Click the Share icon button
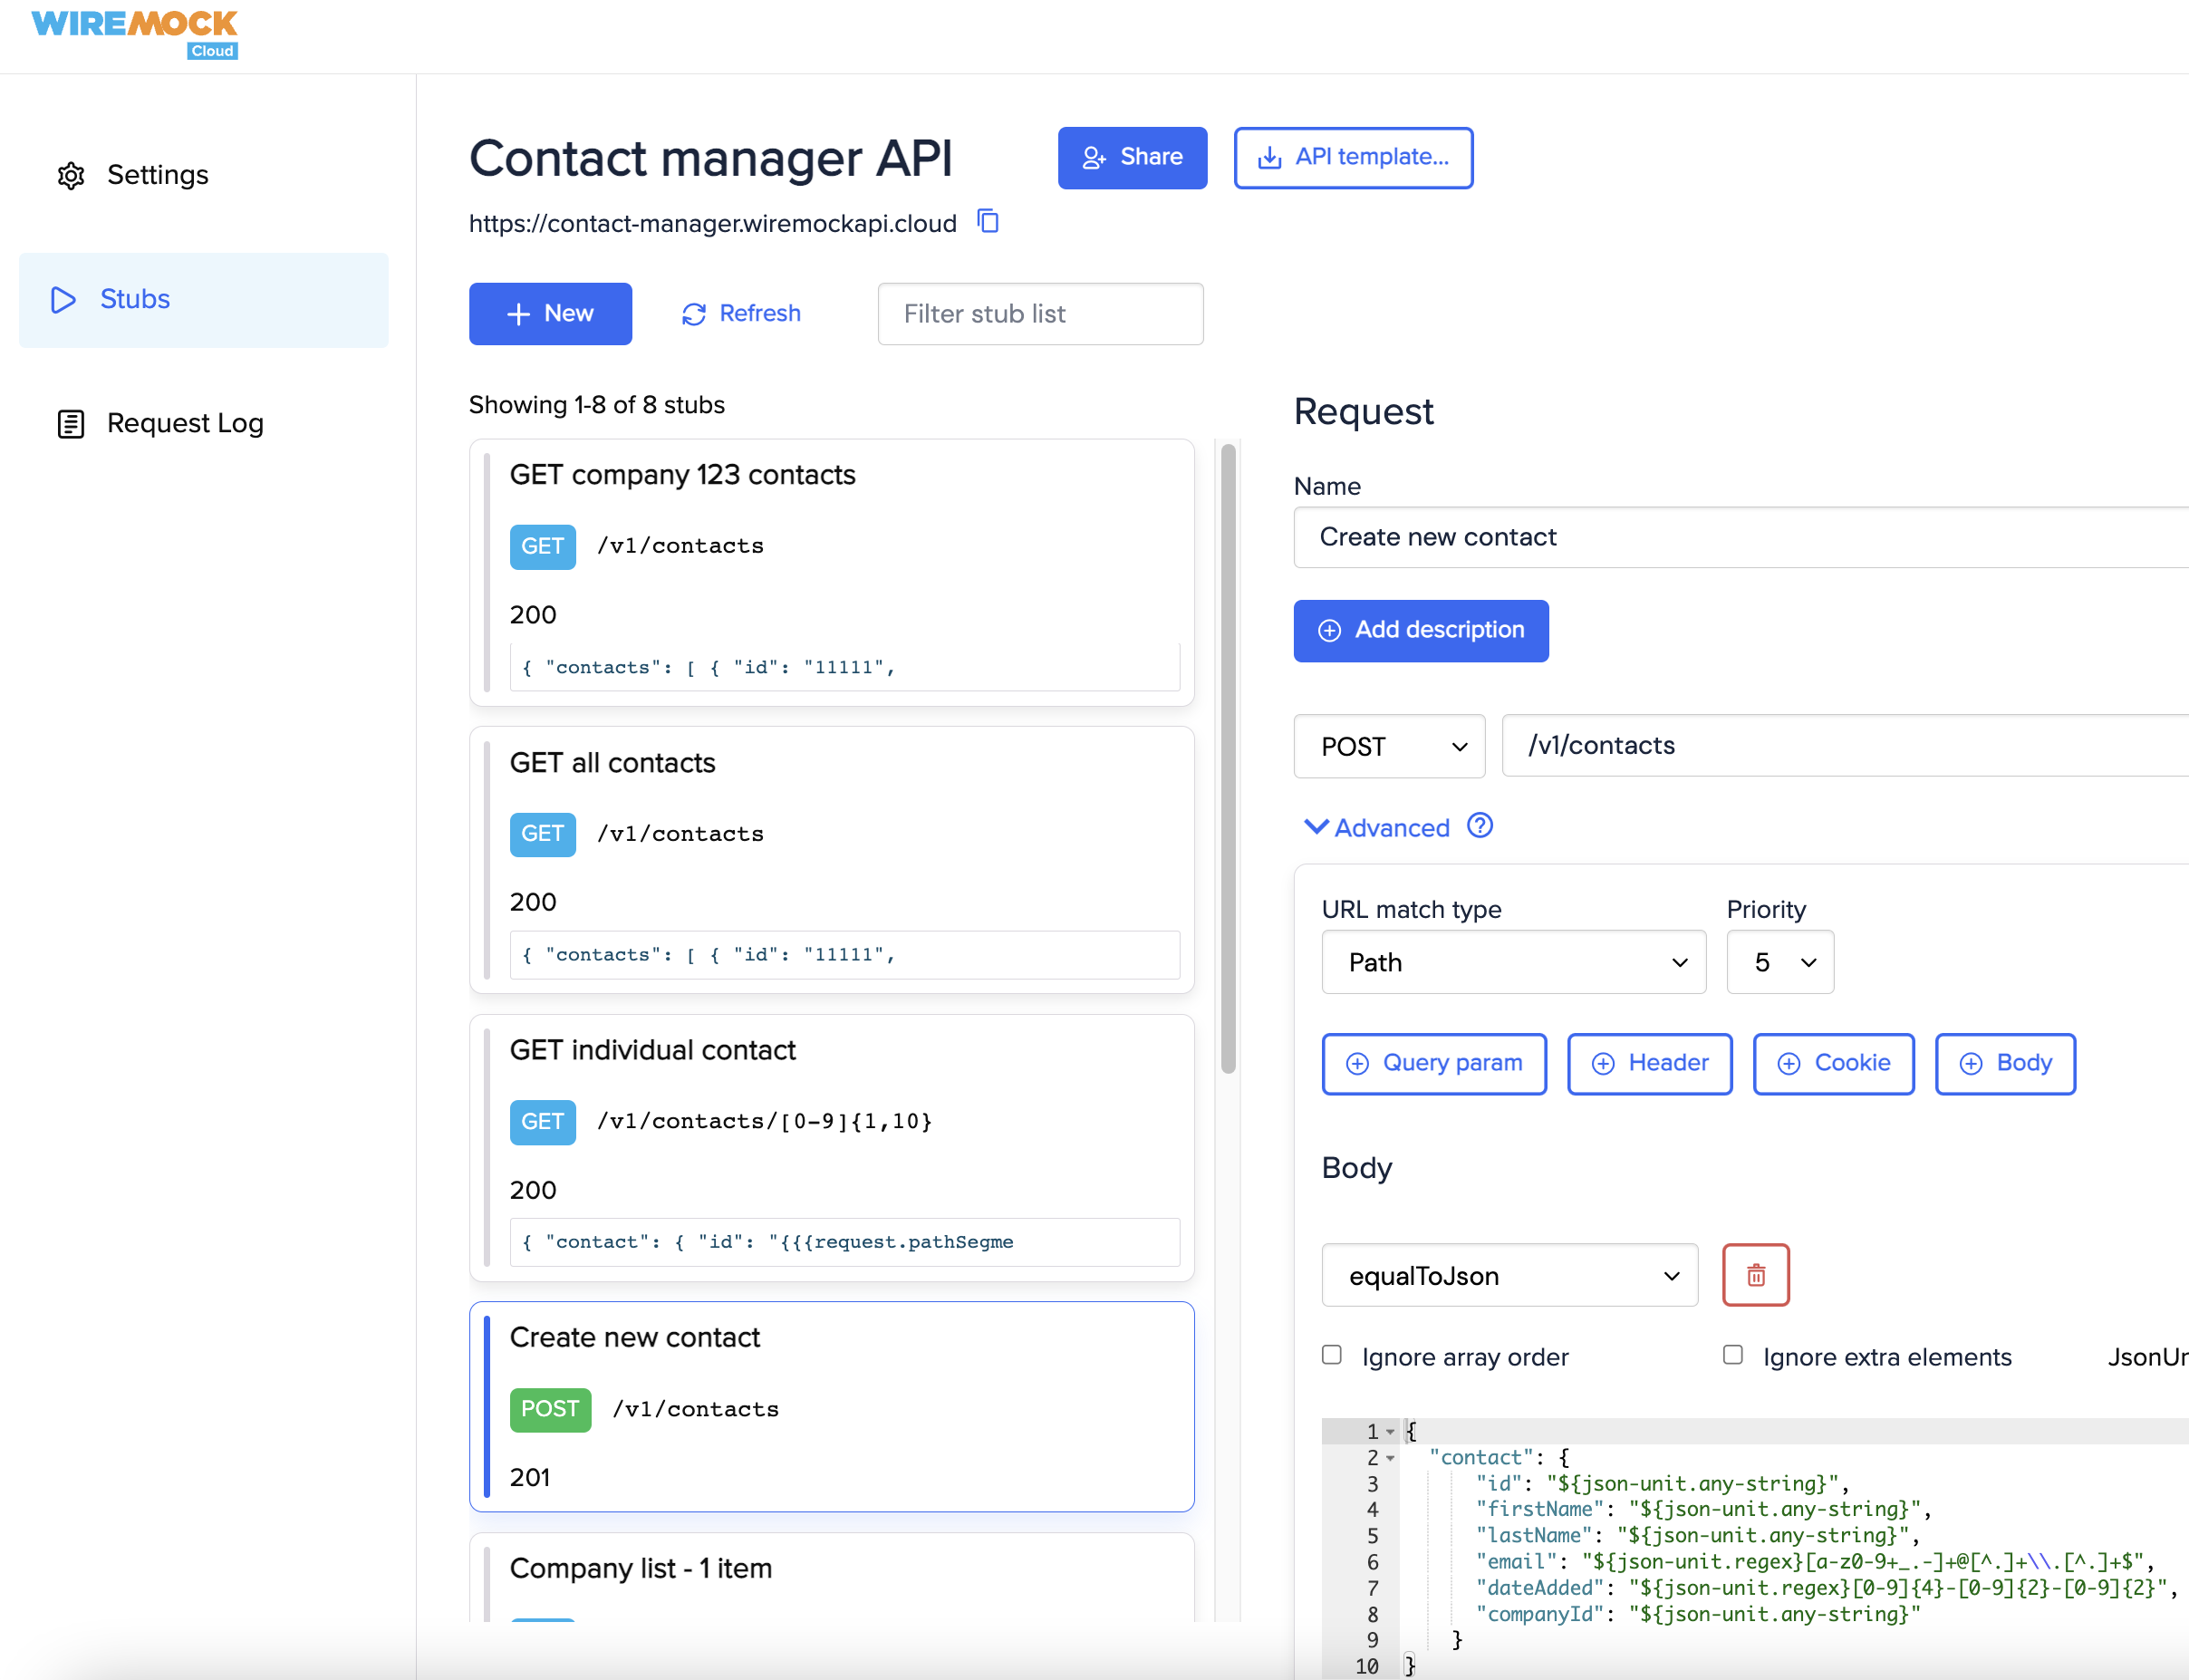The width and height of the screenshot is (2189, 1680). 1133,157
